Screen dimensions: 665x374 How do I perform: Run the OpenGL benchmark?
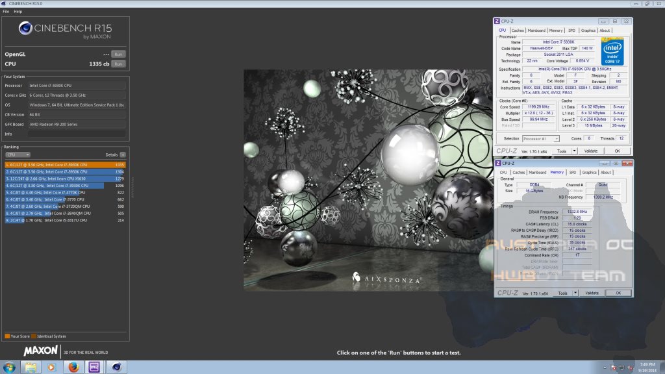click(118, 55)
